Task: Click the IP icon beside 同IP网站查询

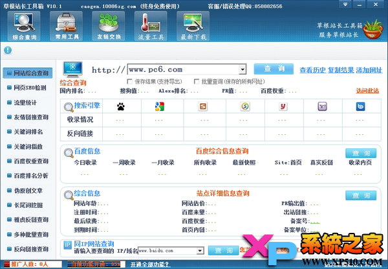Action: [x=67, y=245]
